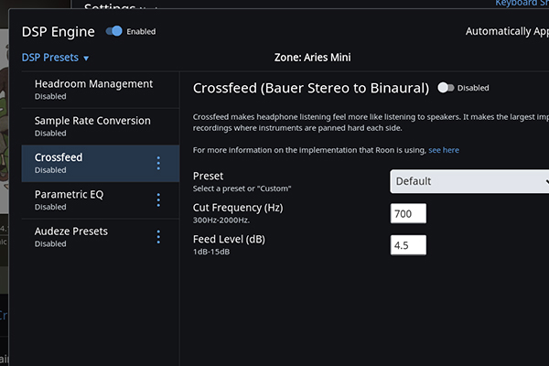Select Audeze Presets in the sidebar
Image resolution: width=549 pixels, height=366 pixels.
pyautogui.click(x=71, y=236)
